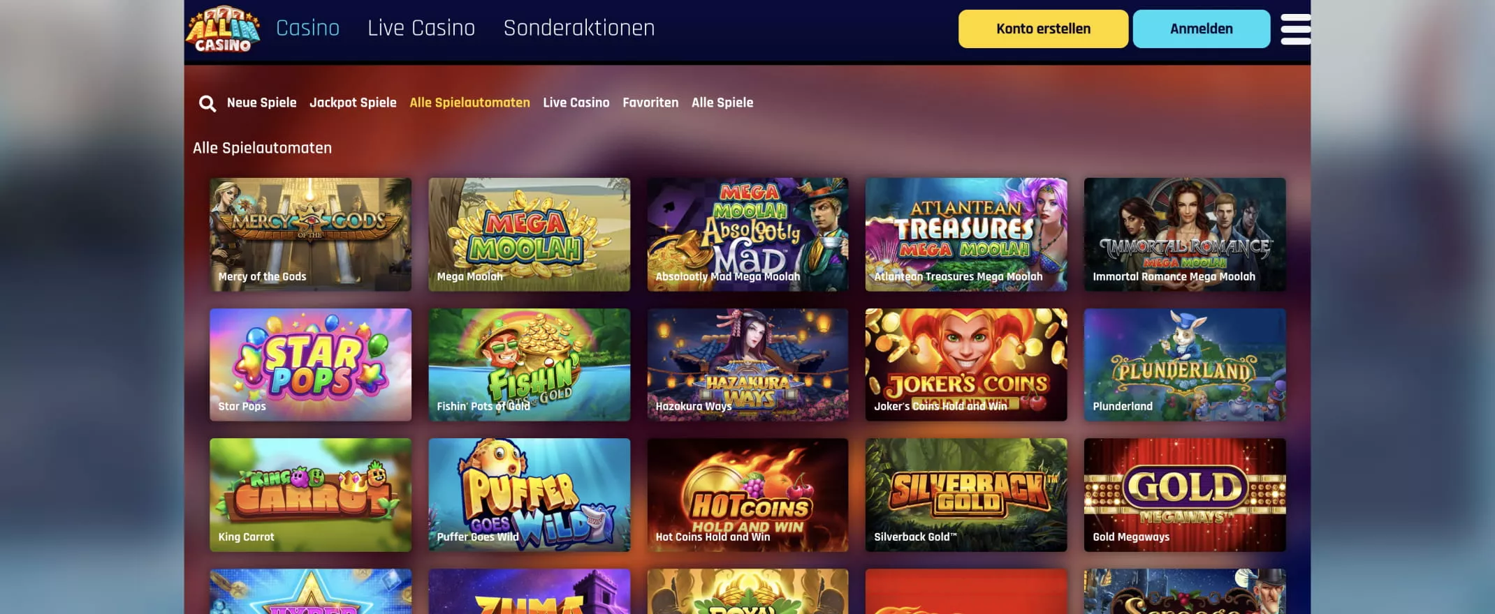Launch the Mega Moolah game thumbnail

pos(529,234)
